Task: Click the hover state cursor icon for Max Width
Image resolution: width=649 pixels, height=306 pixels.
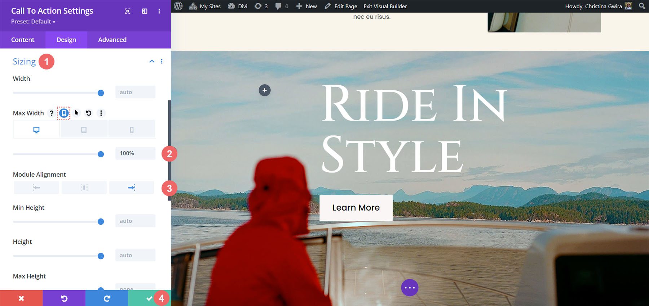Action: 76,113
